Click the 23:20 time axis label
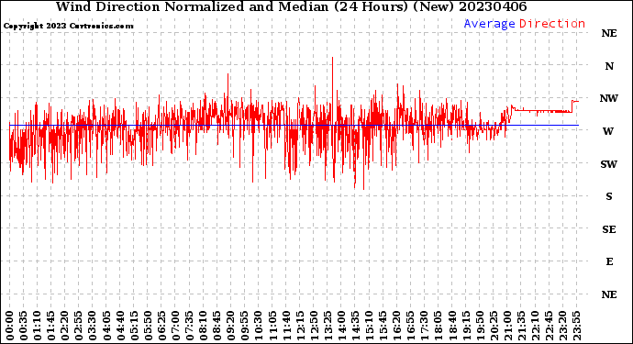This screenshot has height=344, width=633. click(562, 326)
